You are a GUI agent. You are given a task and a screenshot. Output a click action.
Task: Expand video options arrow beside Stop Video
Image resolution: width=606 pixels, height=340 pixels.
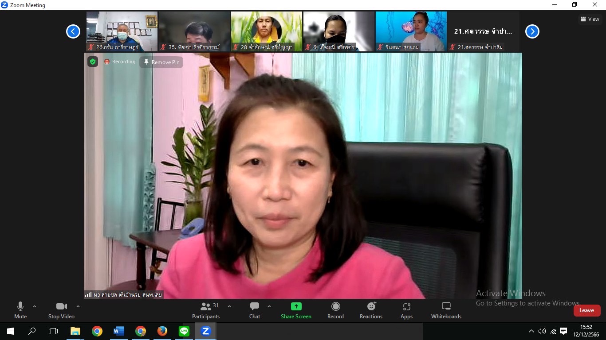[x=78, y=306]
